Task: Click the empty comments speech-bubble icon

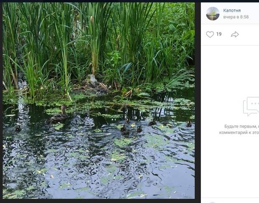Action: coord(251,107)
